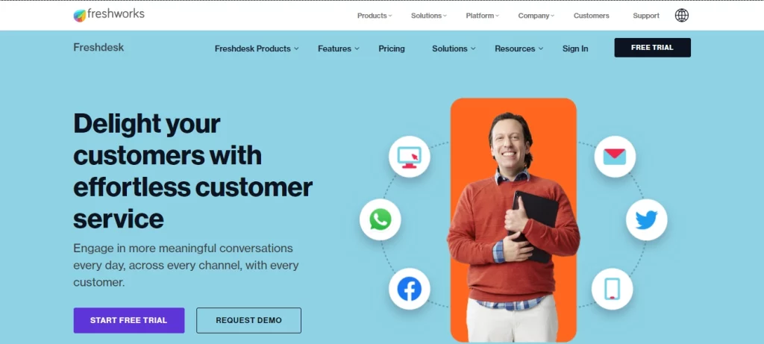
Task: Click the email envelope icon
Action: point(615,157)
